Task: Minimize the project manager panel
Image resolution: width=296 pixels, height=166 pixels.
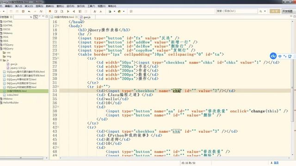Action: (43, 17)
